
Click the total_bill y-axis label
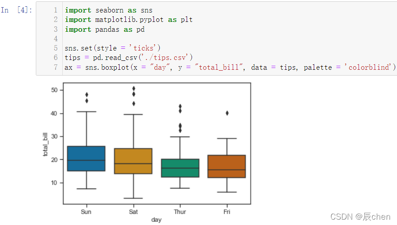[x=45, y=144]
